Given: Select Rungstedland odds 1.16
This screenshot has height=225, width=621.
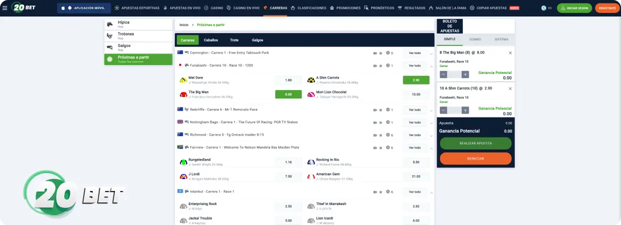Looking at the screenshot, I should tap(288, 162).
